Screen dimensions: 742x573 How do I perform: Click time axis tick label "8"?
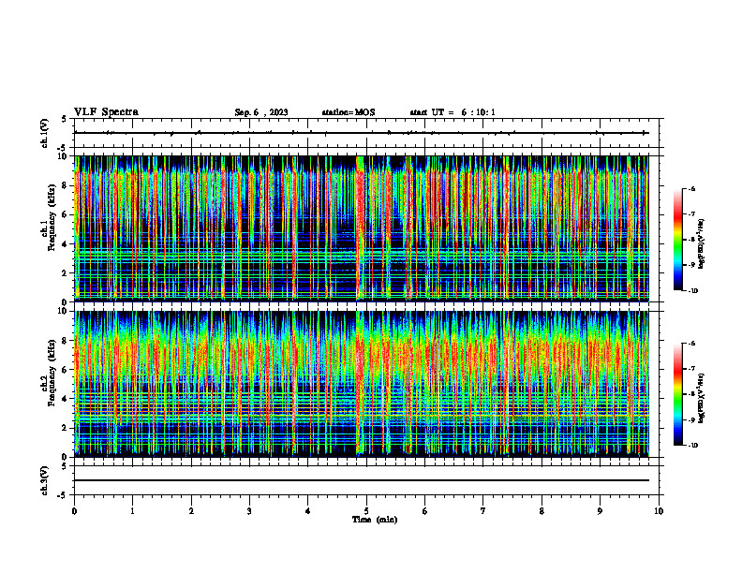click(x=542, y=511)
